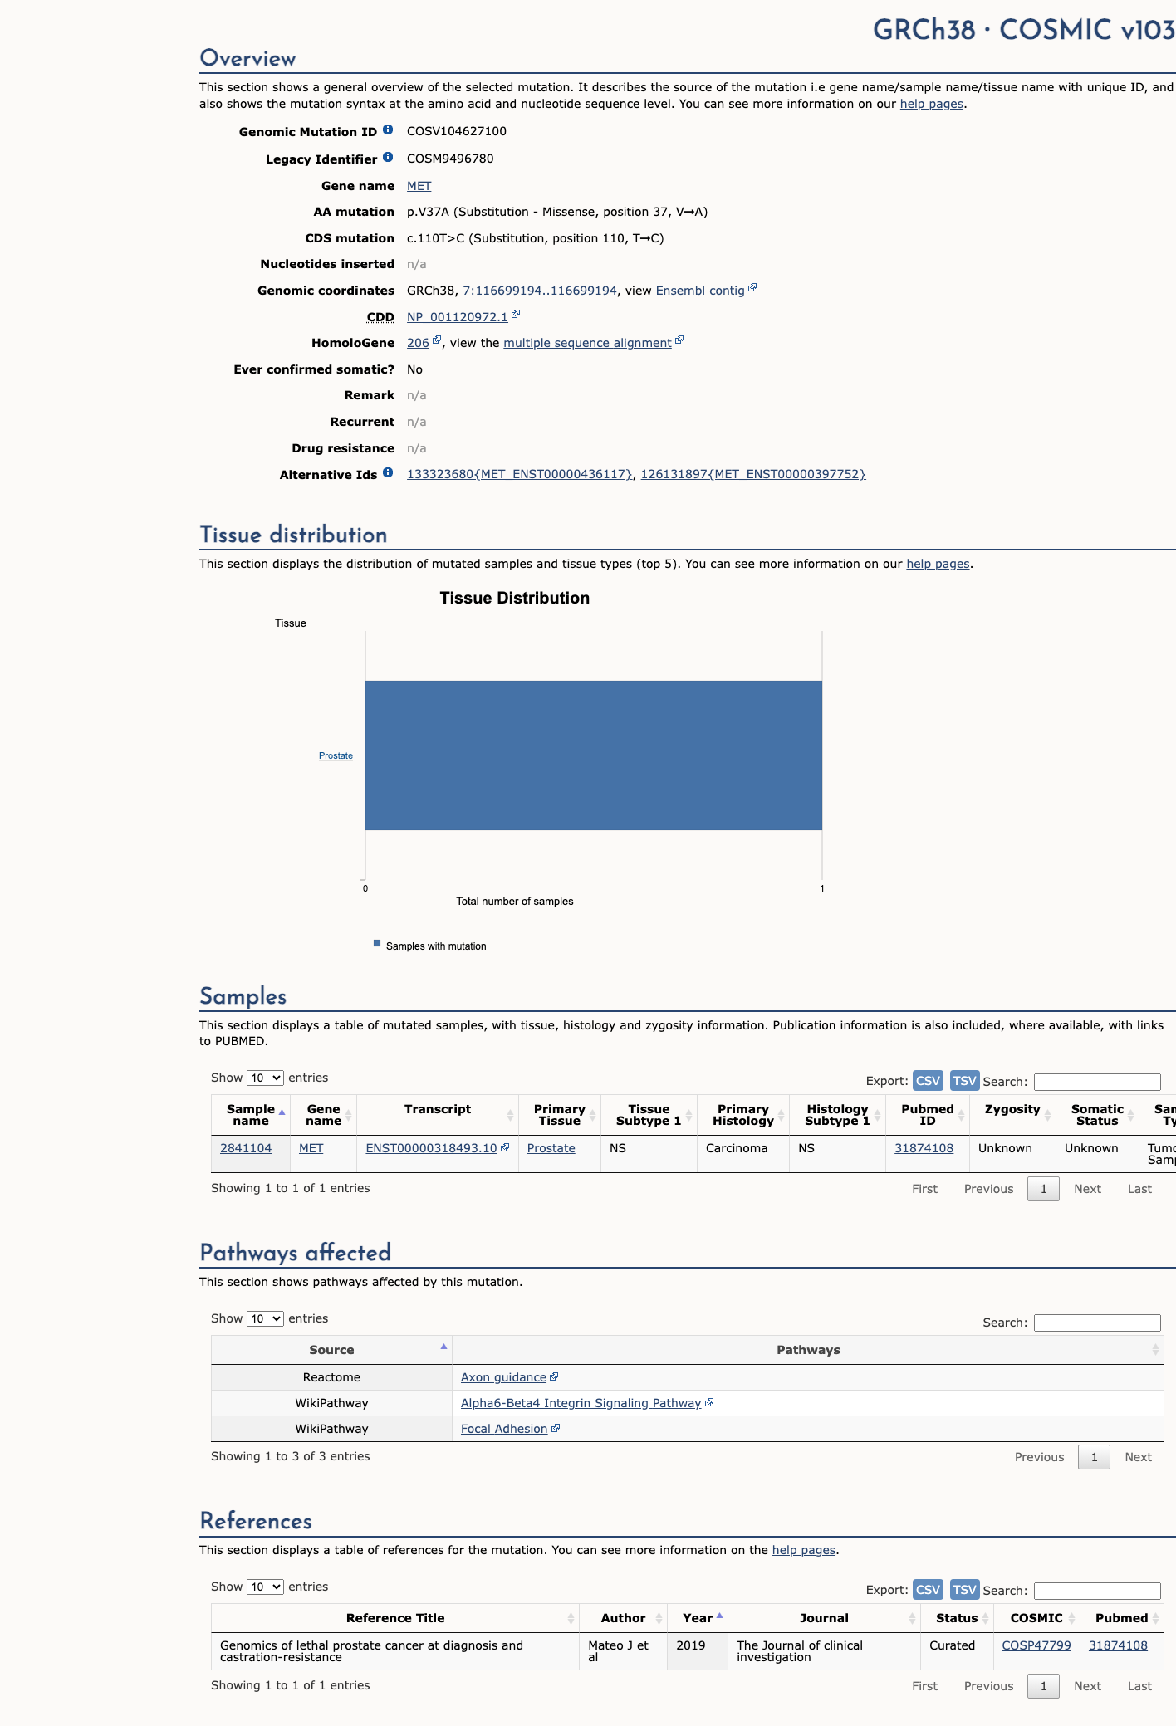This screenshot has height=1726, width=1176.
Task: Go to Previous page in Pathways table
Action: pyautogui.click(x=1039, y=1457)
